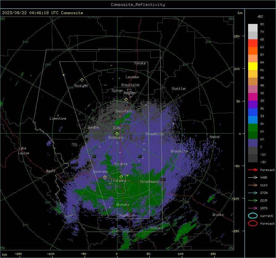Click the red color swatch at 65 dBZ
This screenshot has height=258, width=276.
tap(253, 43)
